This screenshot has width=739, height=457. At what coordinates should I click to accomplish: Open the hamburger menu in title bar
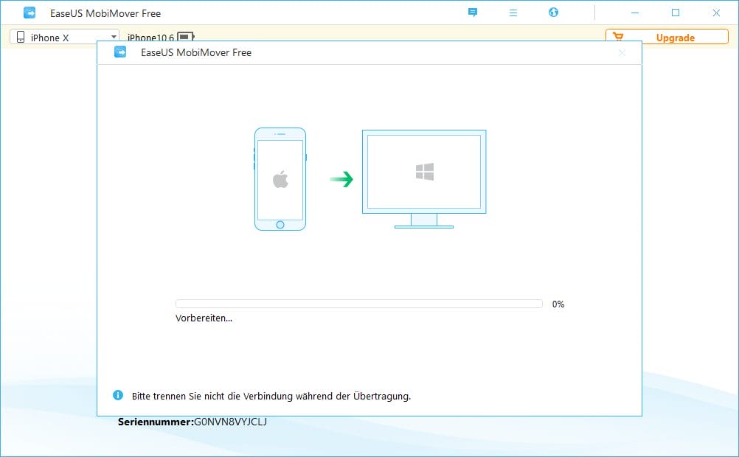pos(513,13)
